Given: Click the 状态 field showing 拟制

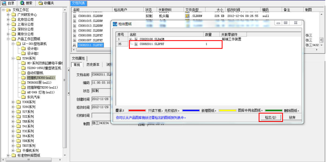Looking at the screenshot, I should 102,91.
